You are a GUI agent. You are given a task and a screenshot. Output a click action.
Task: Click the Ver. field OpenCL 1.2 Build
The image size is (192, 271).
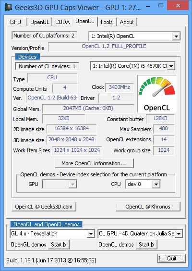point(52,98)
